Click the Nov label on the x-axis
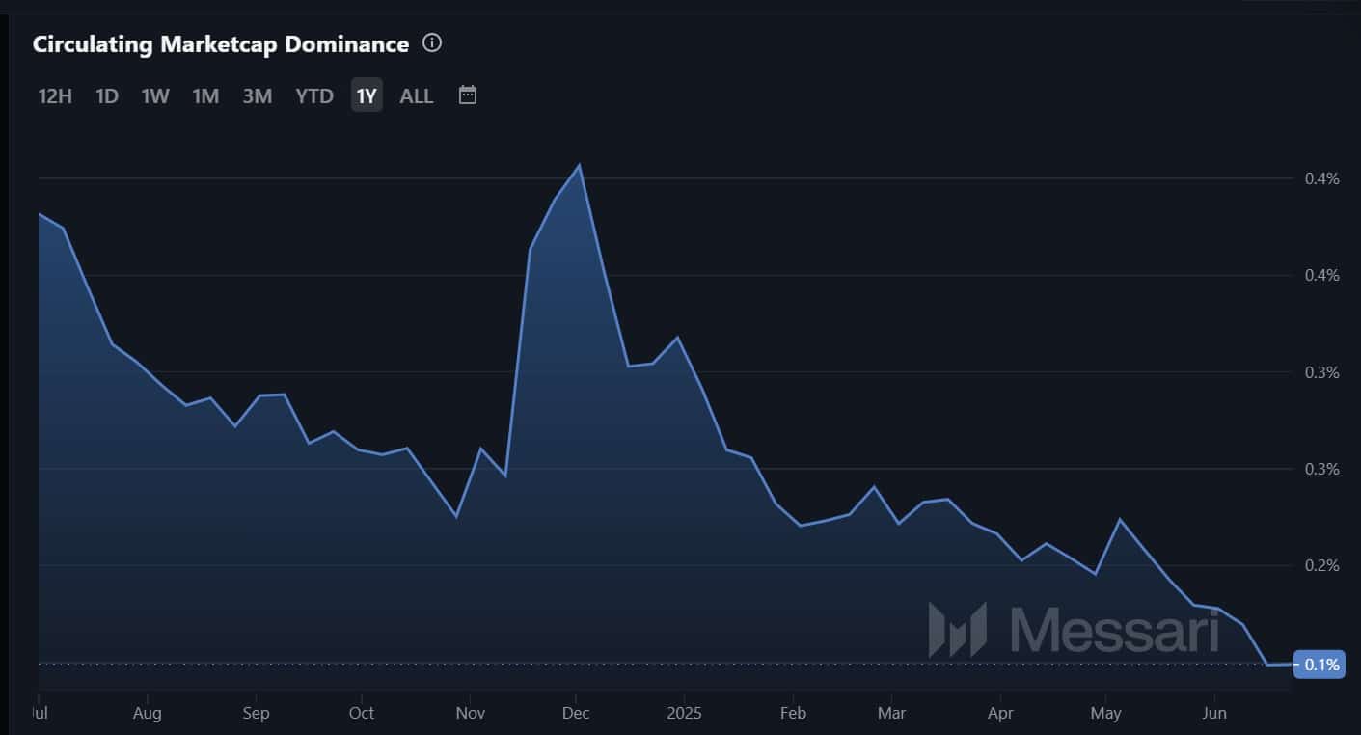 (470, 714)
